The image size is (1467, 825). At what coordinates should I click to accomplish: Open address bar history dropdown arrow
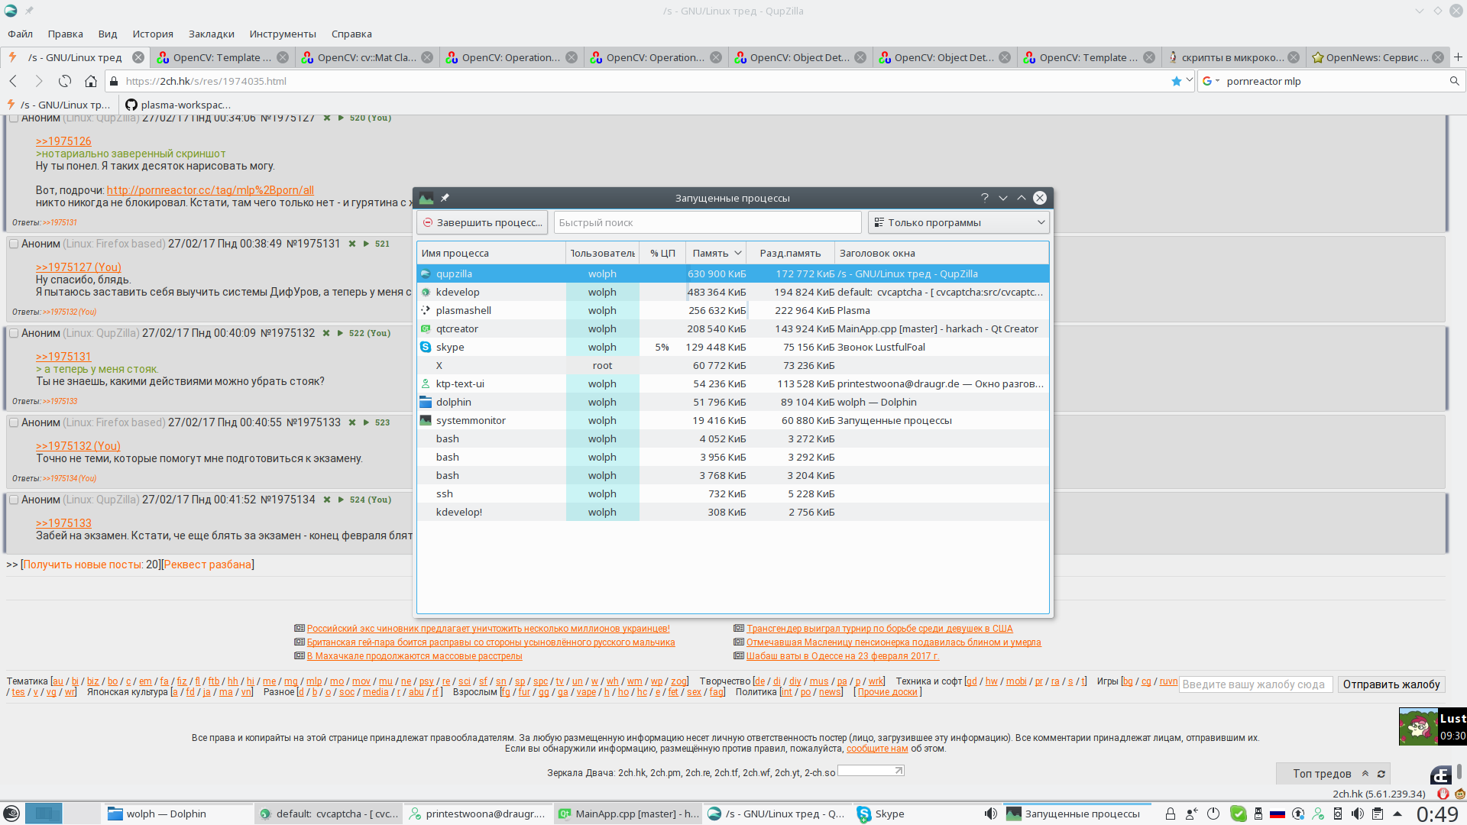(x=1189, y=79)
